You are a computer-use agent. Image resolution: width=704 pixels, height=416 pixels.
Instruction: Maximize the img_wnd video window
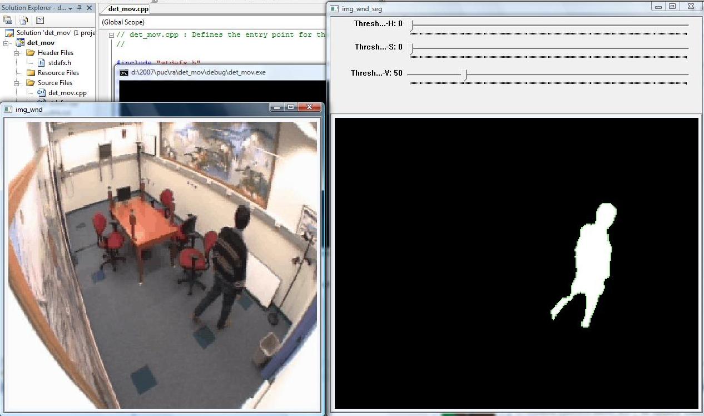291,107
